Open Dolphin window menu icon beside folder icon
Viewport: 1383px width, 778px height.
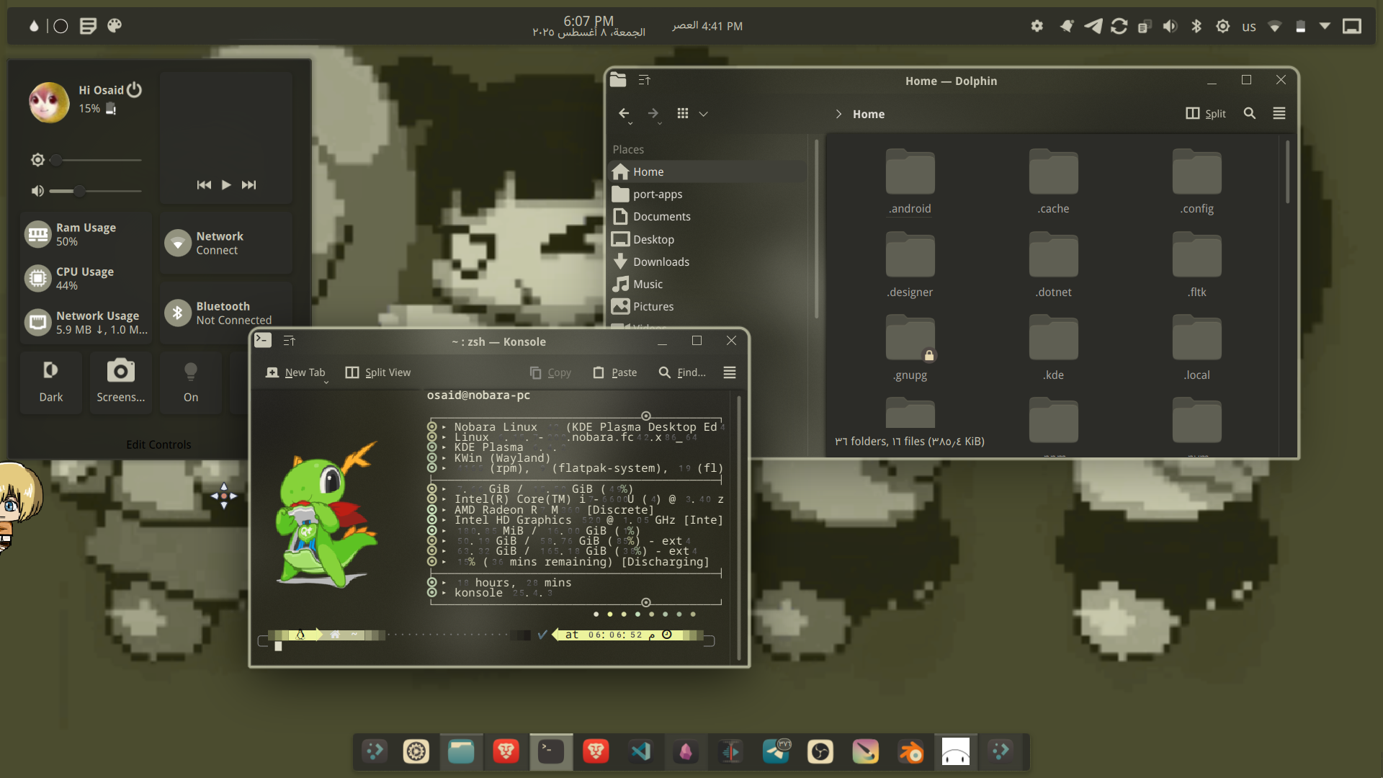point(644,80)
